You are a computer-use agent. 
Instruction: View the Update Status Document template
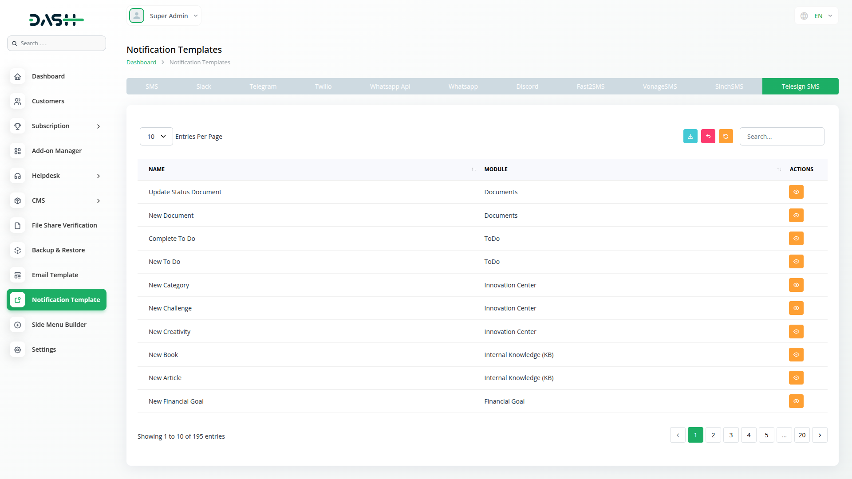tap(796, 192)
